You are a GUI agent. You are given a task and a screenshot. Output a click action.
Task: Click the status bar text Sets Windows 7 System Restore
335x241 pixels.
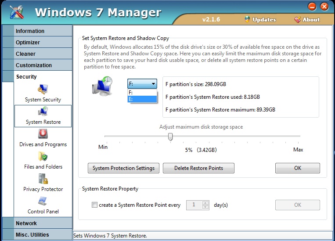[110, 236]
